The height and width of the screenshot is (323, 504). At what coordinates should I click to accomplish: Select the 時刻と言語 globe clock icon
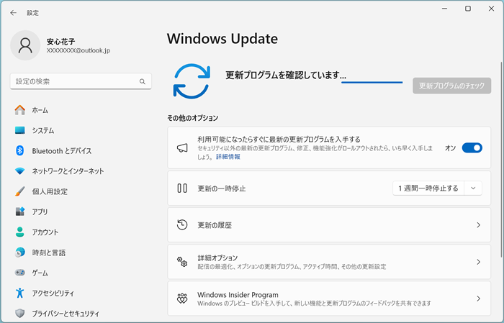coord(20,253)
